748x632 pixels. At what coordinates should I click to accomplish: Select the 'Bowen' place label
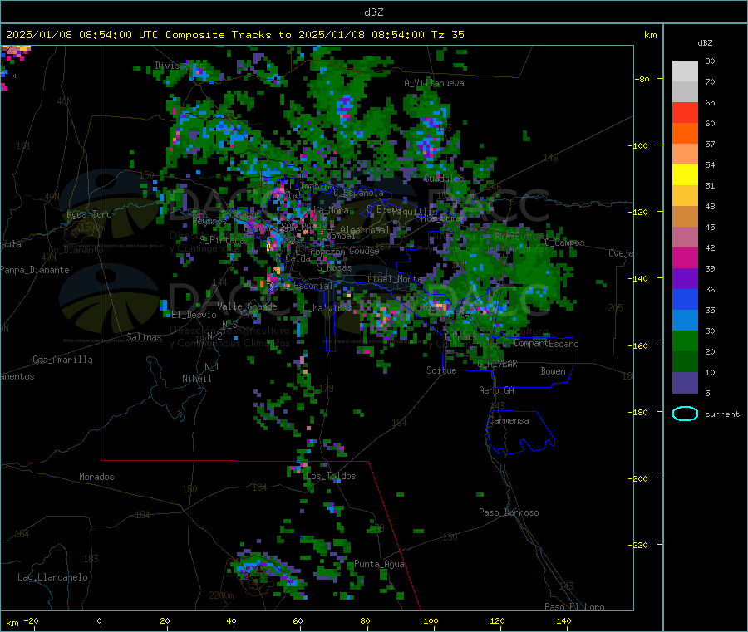pos(553,371)
